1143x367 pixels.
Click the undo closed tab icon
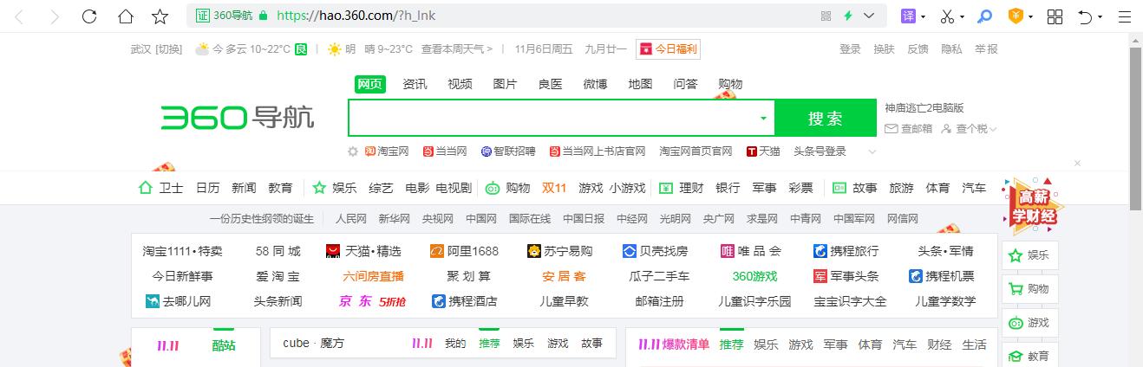(x=1085, y=16)
